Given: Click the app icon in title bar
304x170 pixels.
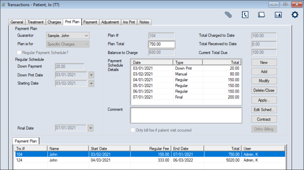Looking at the screenshot, I should click(x=4, y=5).
